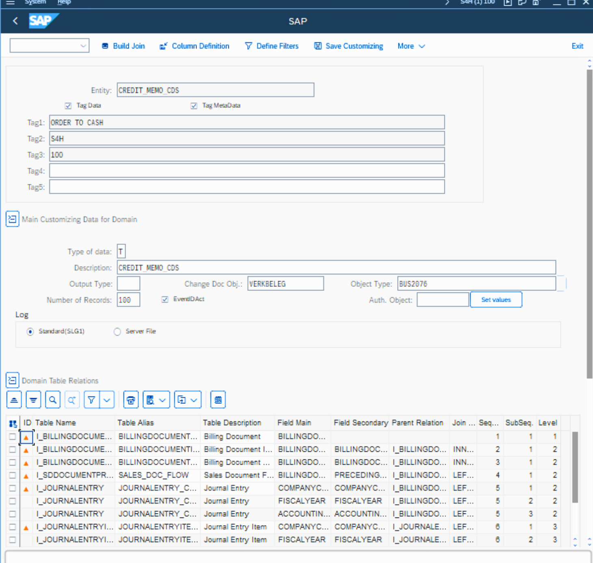
Task: Click into the Tag4 input field
Action: [247, 171]
